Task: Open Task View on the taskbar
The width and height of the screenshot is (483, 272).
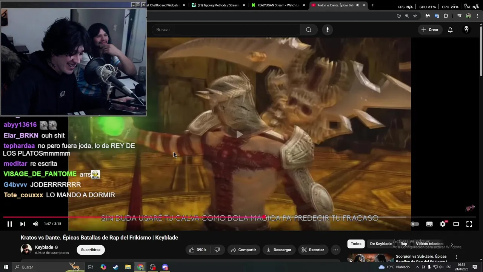Action: click(91, 267)
